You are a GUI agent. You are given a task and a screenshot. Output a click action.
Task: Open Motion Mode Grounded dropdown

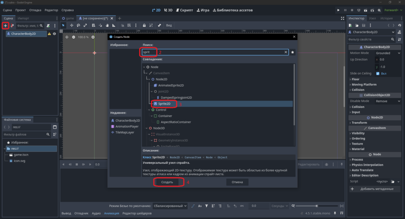pyautogui.click(x=388, y=53)
